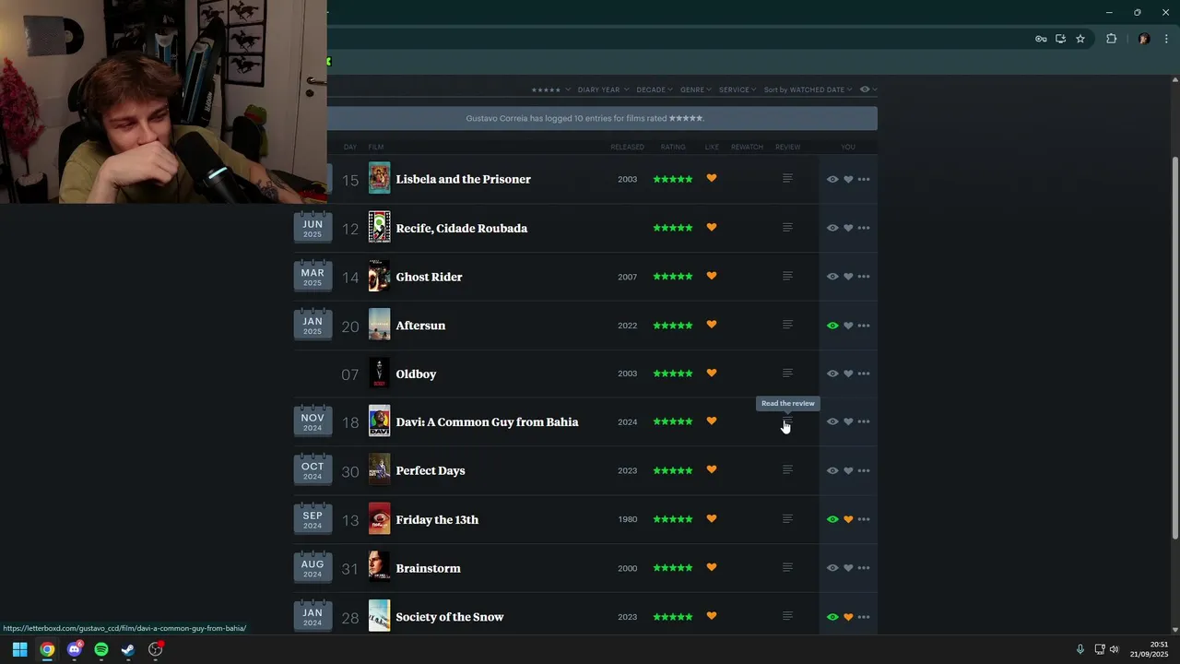Open more options for Oldboy row
This screenshot has width=1180, height=664.
(x=864, y=373)
